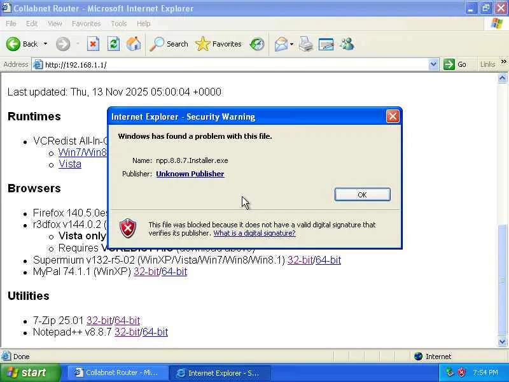Screen dimensions: 509x382
Task: Click the page icon in address bar
Action: pyautogui.click(x=38, y=65)
